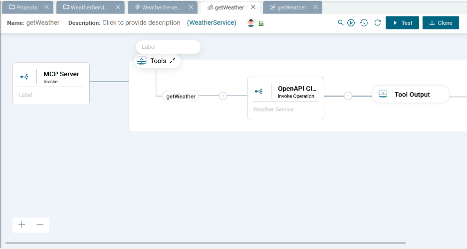Click the circled play run icon

[x=351, y=23]
